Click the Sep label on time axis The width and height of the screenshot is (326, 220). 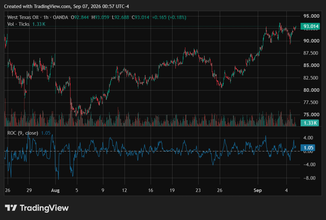pyautogui.click(x=257, y=190)
